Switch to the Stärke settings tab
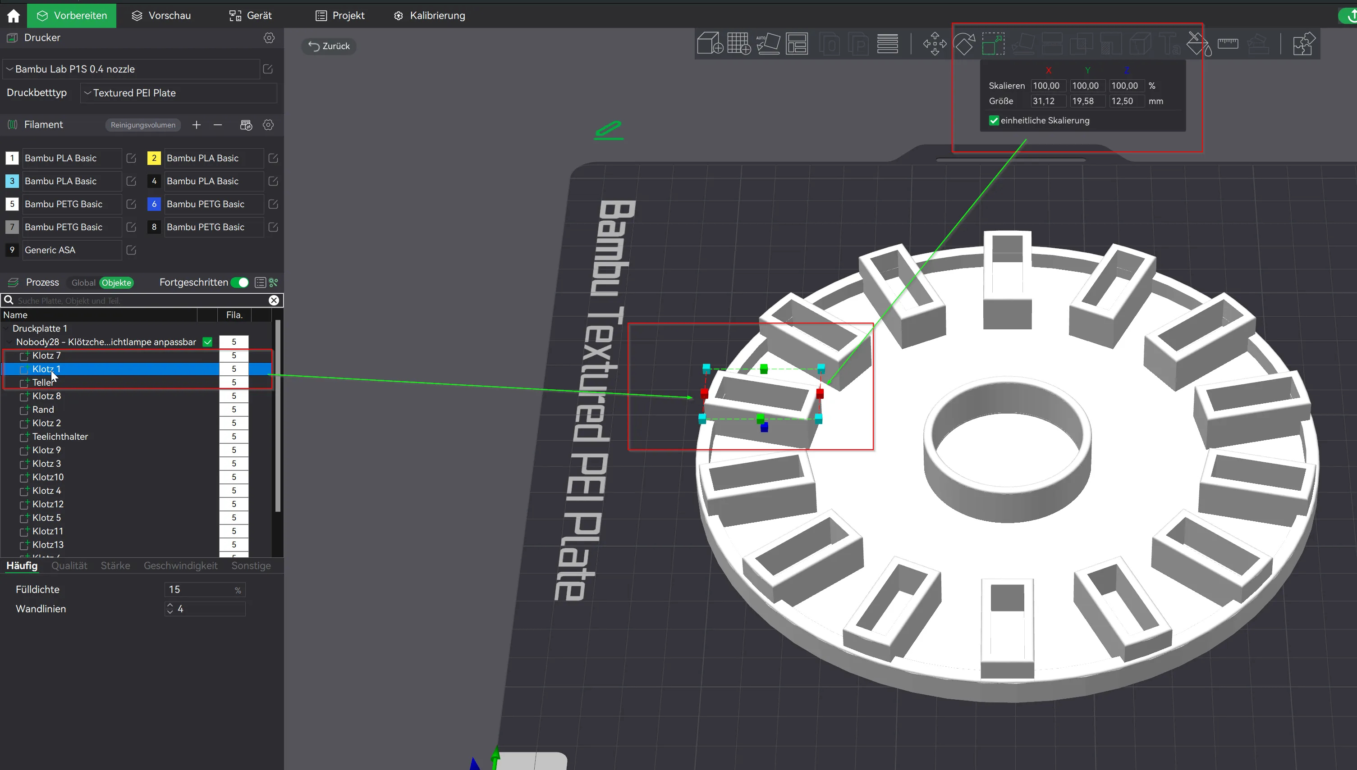 (x=115, y=566)
